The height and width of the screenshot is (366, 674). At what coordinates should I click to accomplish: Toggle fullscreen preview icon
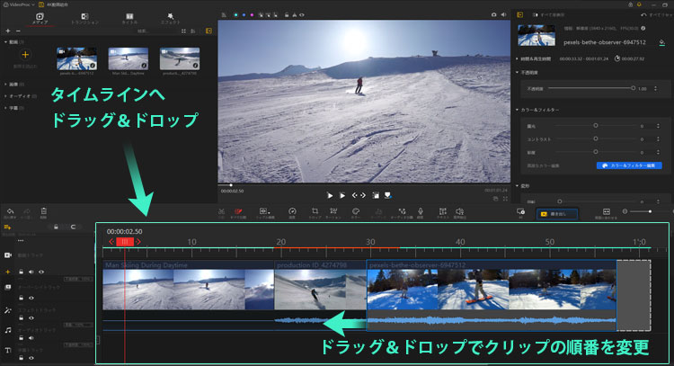505,199
